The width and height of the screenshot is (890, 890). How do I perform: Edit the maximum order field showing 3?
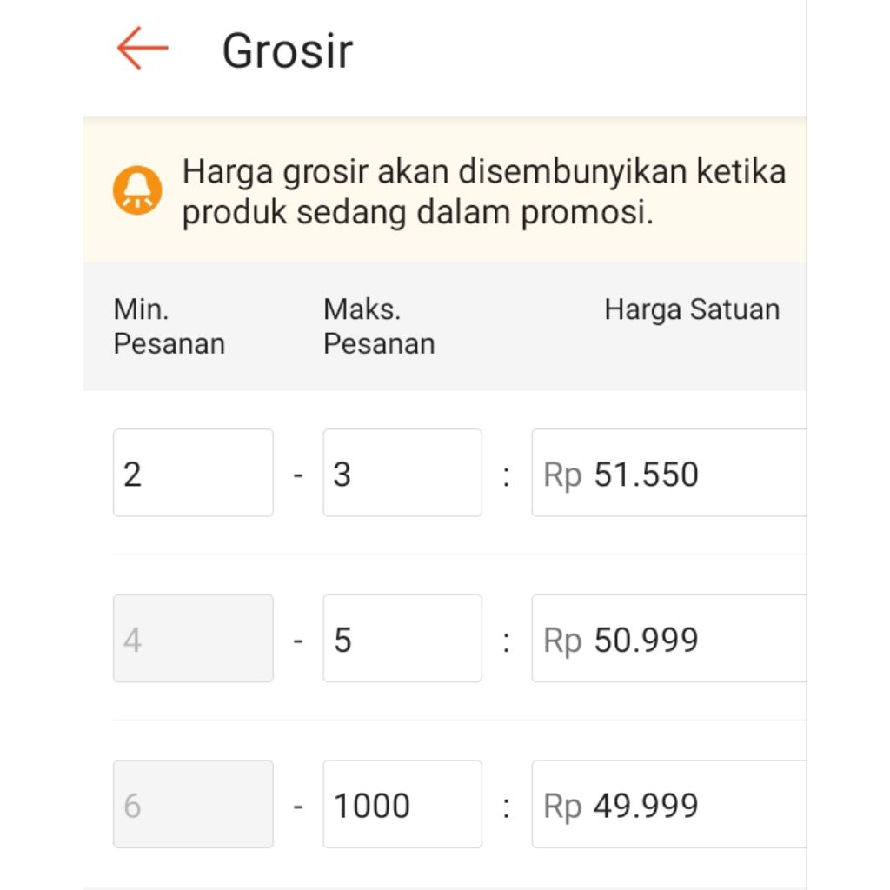(x=402, y=473)
